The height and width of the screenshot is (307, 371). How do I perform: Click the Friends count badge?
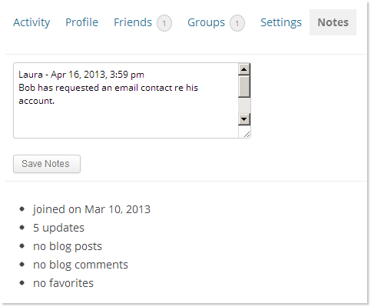tap(164, 23)
